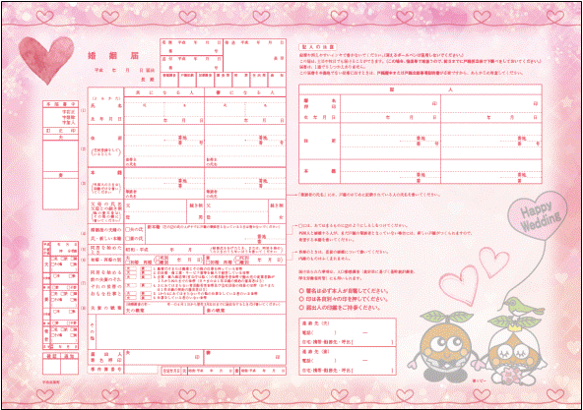Select the 妻になる人 column header

point(245,92)
